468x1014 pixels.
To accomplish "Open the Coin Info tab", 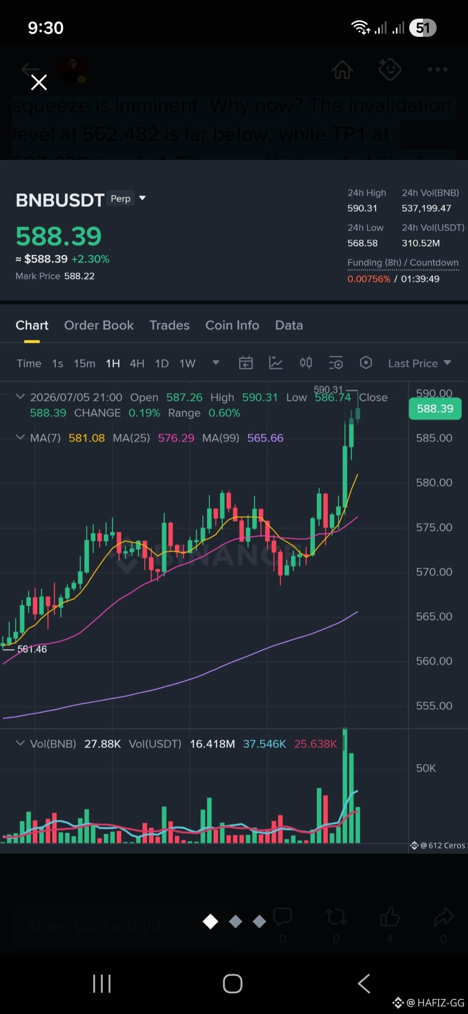I will click(232, 325).
